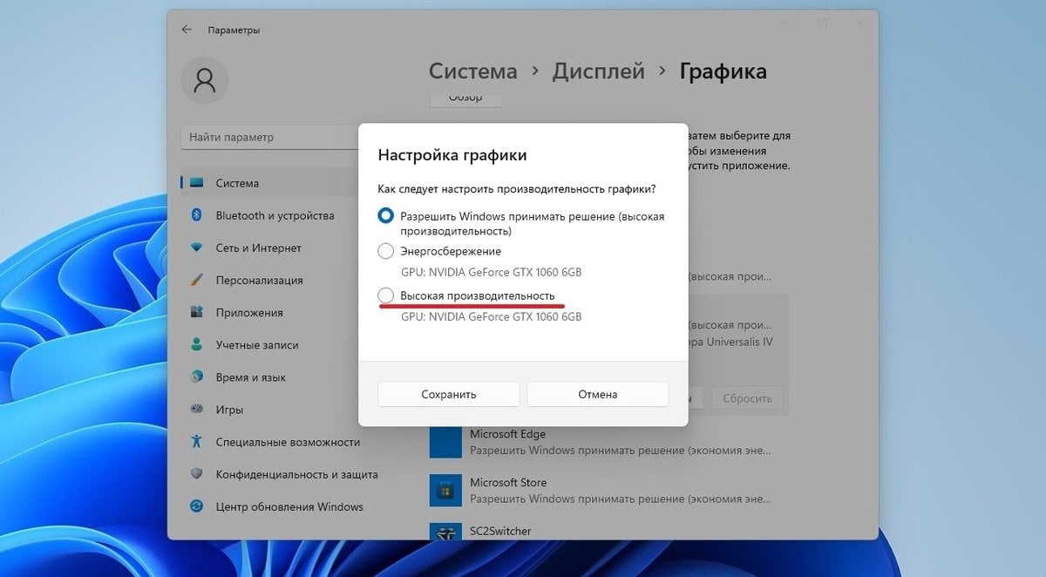
Task: Click the Сбросить button behind dialog
Action: [747, 398]
